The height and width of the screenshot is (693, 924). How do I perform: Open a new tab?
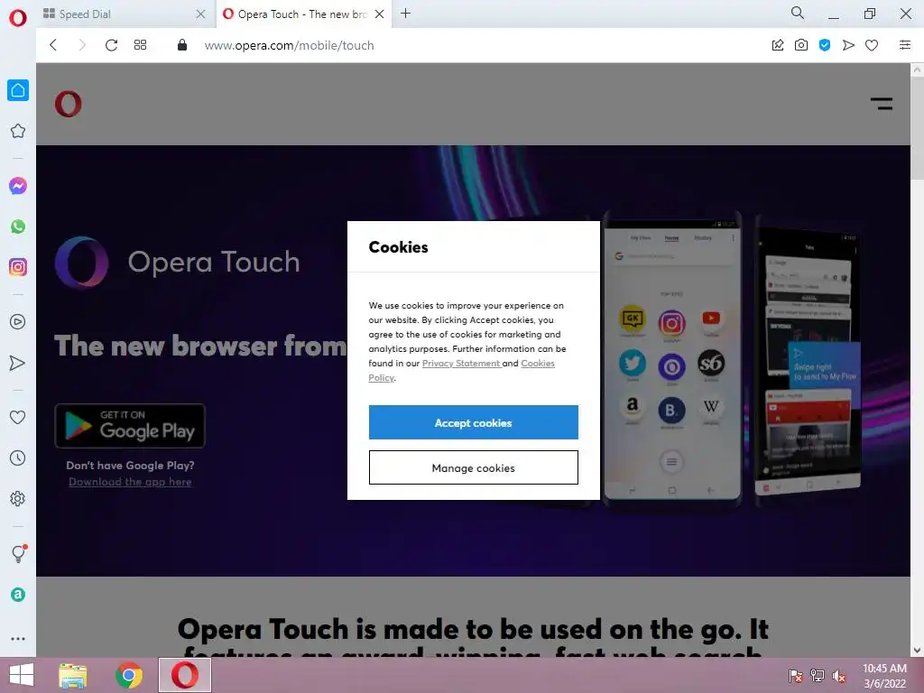point(405,14)
